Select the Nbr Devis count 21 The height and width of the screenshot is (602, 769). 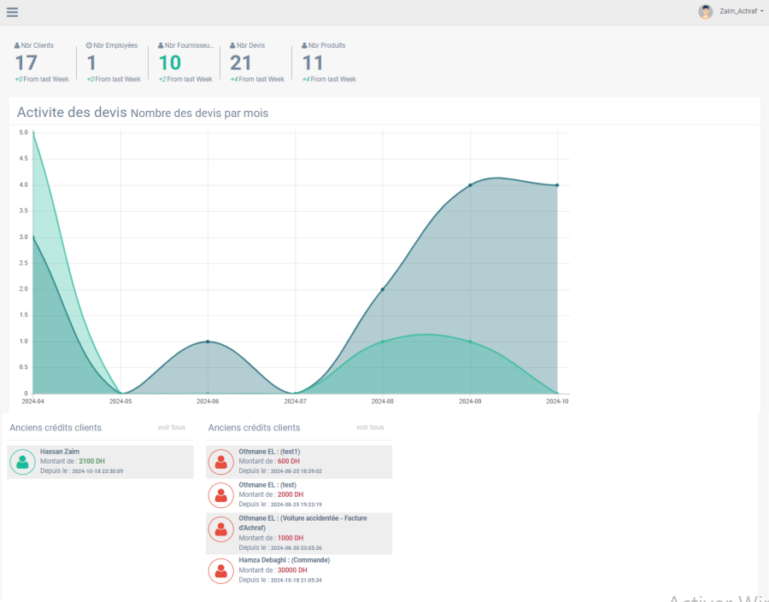pos(241,62)
